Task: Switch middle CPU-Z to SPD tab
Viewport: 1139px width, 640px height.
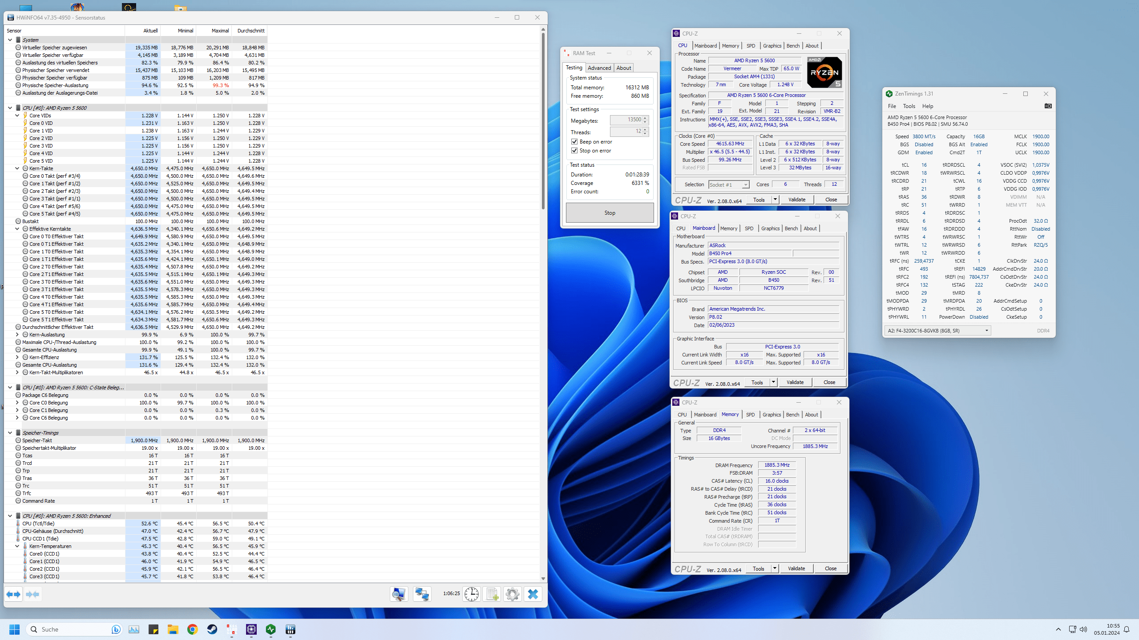Action: 749,228
